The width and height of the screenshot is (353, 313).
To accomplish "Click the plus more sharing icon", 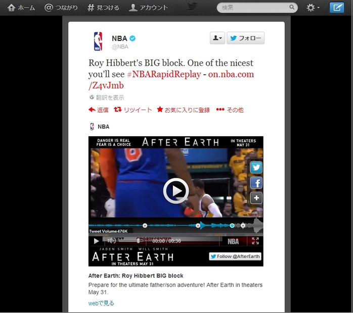I will [256, 198].
